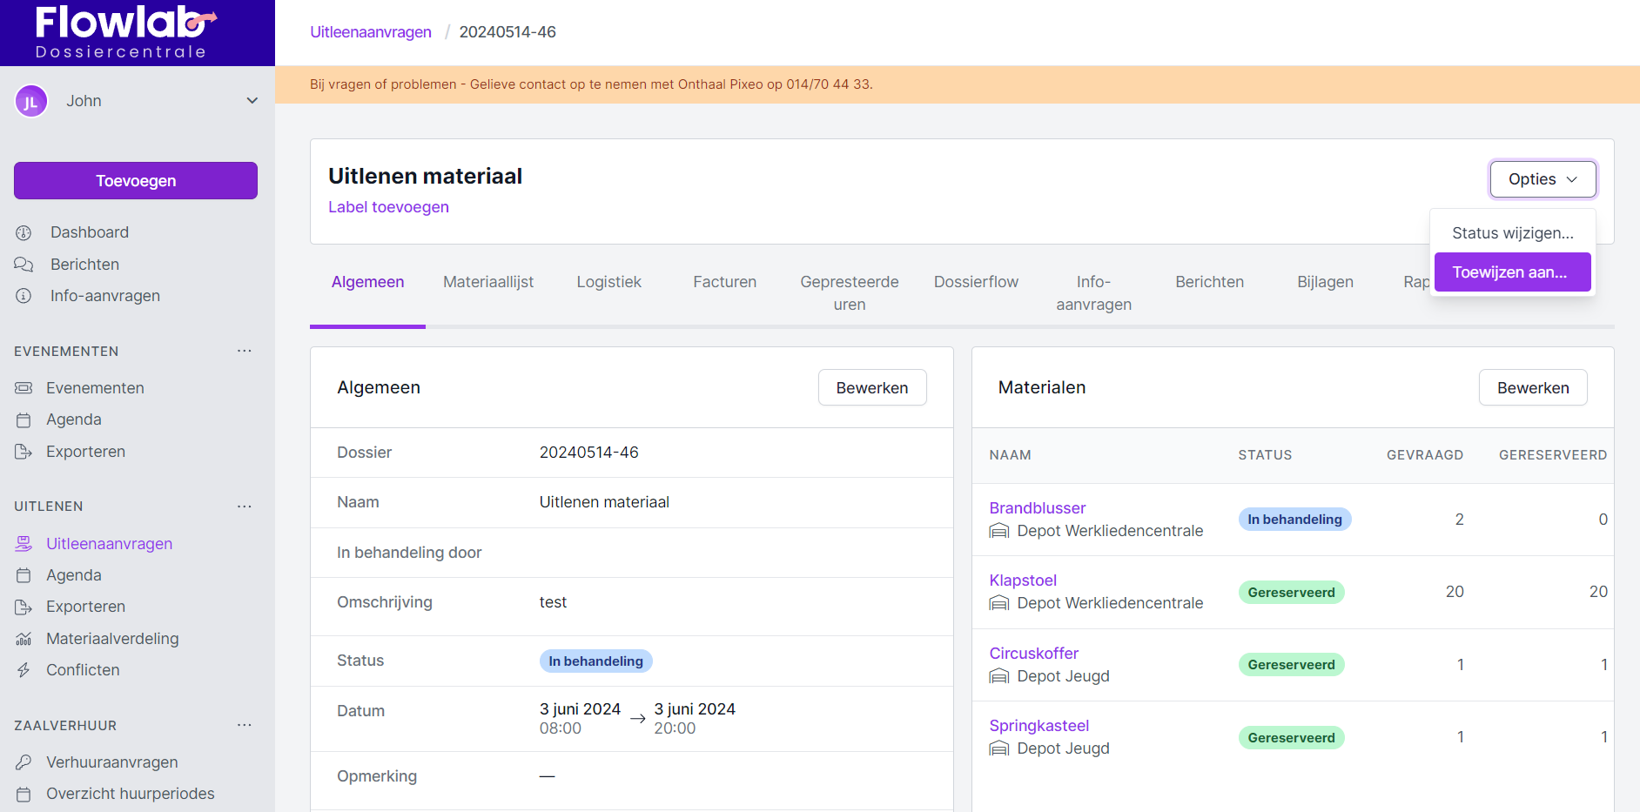Open the Zaalverhuur section ellipsis menu
The image size is (1640, 812).
(245, 725)
